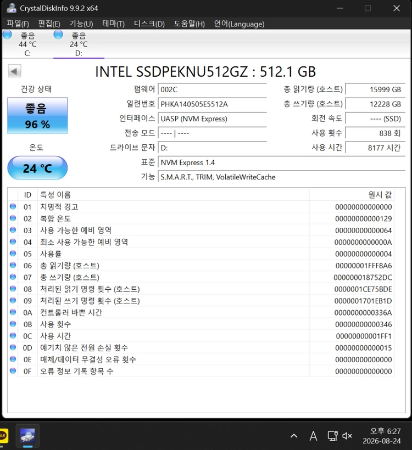Click raw value 000001701EB1D
Screen dimensions: 412x450
click(363, 301)
